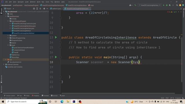
Task: Open the run configuration dropdown AreaOfCircleUsingInterface
Action: click(150, 5)
